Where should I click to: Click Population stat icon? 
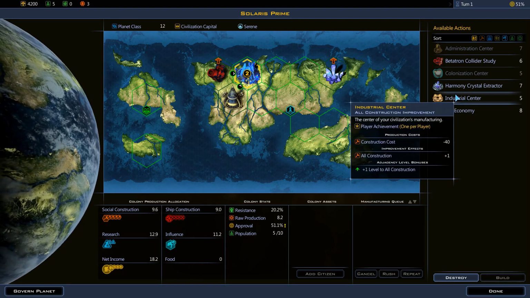pyautogui.click(x=232, y=234)
